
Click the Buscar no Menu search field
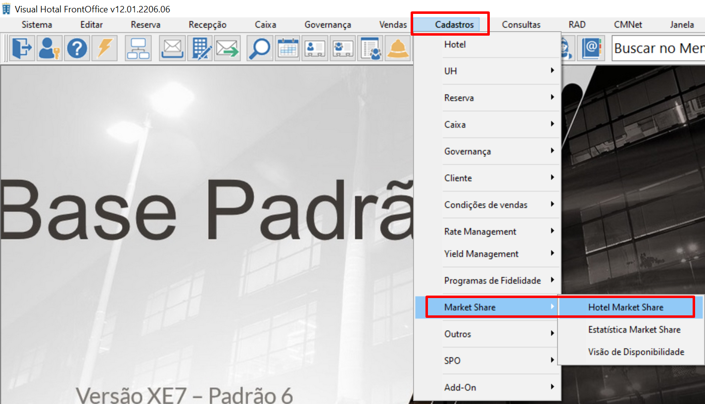click(658, 49)
